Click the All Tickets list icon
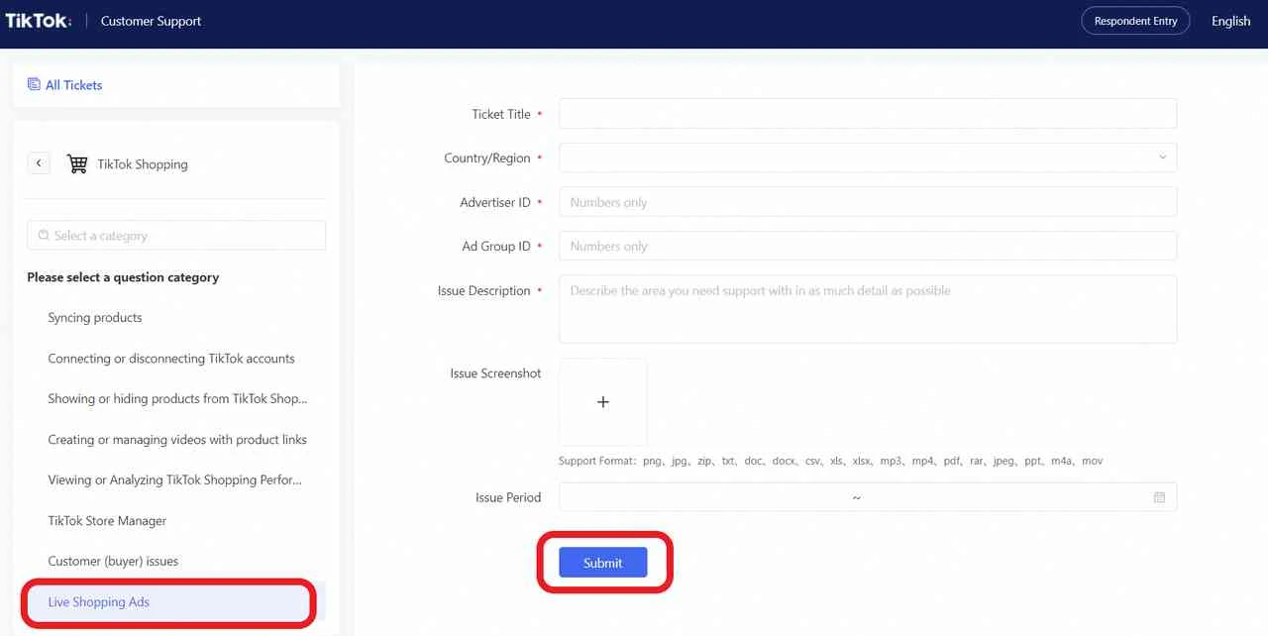 [34, 85]
